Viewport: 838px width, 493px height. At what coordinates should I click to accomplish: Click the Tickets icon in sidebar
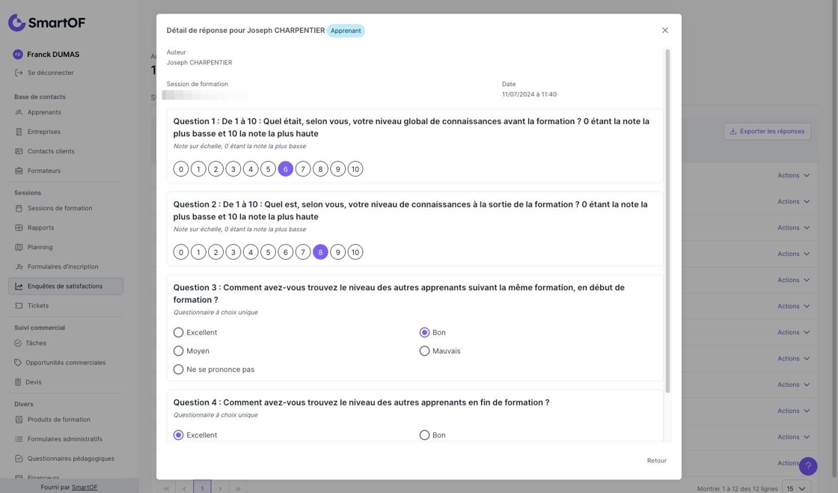coord(19,305)
